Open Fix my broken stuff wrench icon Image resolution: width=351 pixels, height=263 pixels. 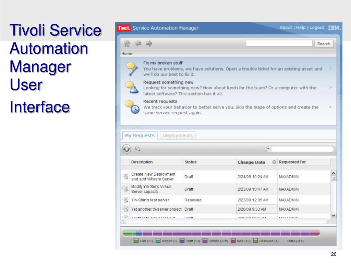coord(132,69)
